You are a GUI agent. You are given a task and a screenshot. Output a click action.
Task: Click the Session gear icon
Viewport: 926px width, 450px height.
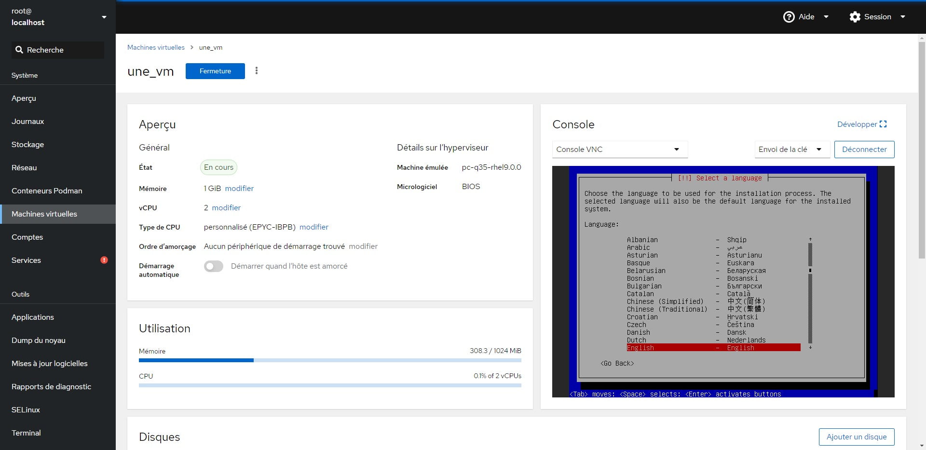pos(855,17)
